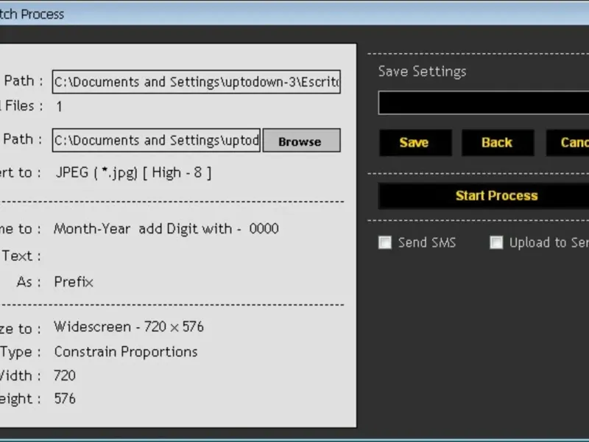Viewport: 589px width, 442px height.
Task: Toggle the Upload to Server checkbox
Action: pos(496,242)
